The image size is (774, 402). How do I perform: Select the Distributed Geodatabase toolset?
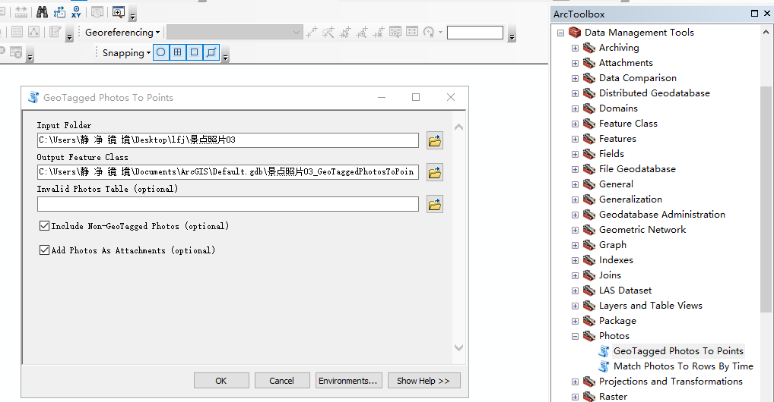pyautogui.click(x=654, y=93)
